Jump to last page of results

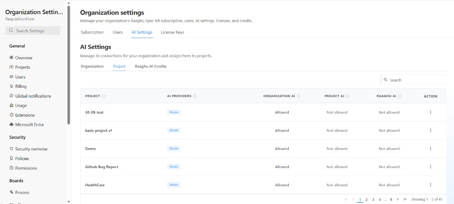point(405,200)
